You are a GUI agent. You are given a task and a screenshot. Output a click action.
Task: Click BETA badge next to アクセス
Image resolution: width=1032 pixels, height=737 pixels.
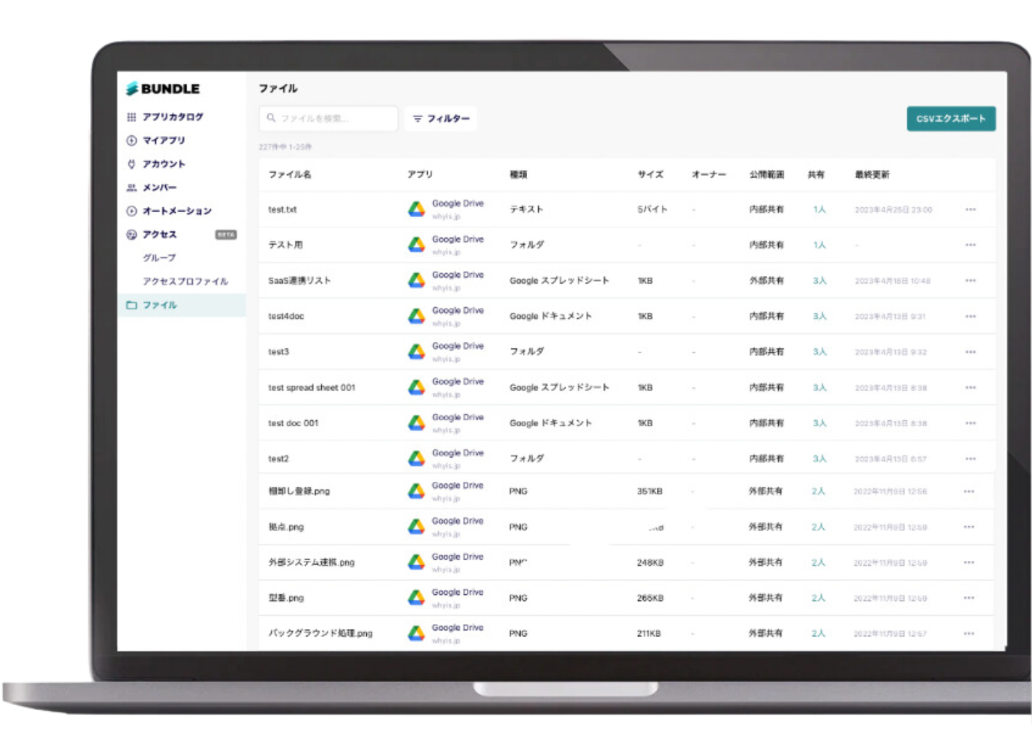pyautogui.click(x=225, y=235)
